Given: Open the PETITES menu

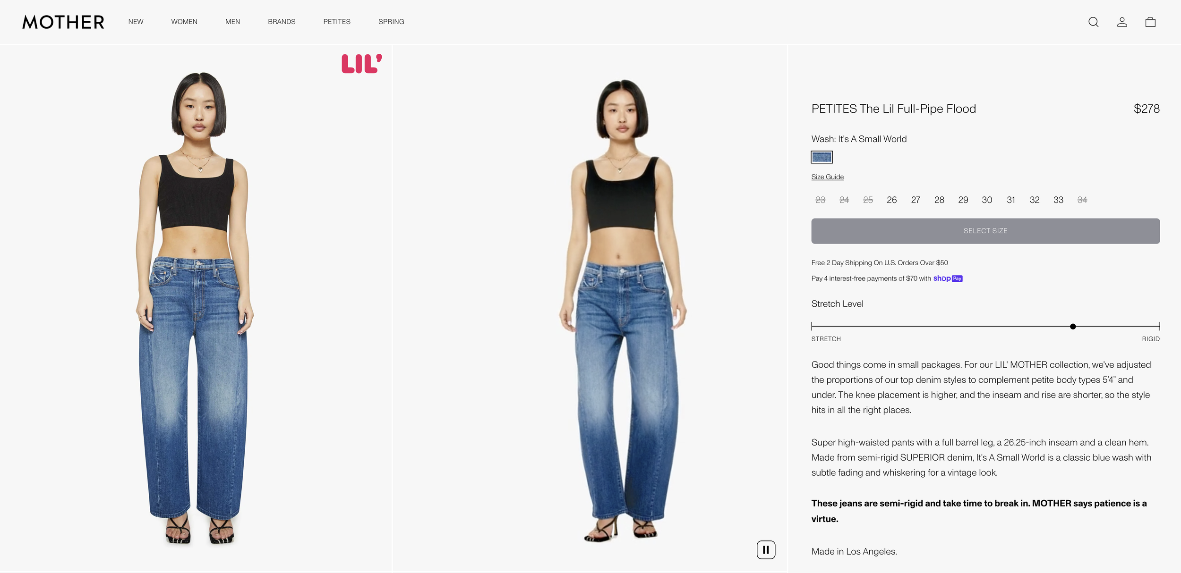Looking at the screenshot, I should tap(337, 22).
